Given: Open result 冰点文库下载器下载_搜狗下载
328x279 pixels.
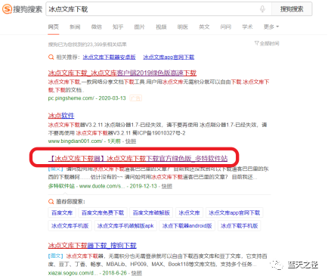Looking at the screenshot, I should 92,245.
